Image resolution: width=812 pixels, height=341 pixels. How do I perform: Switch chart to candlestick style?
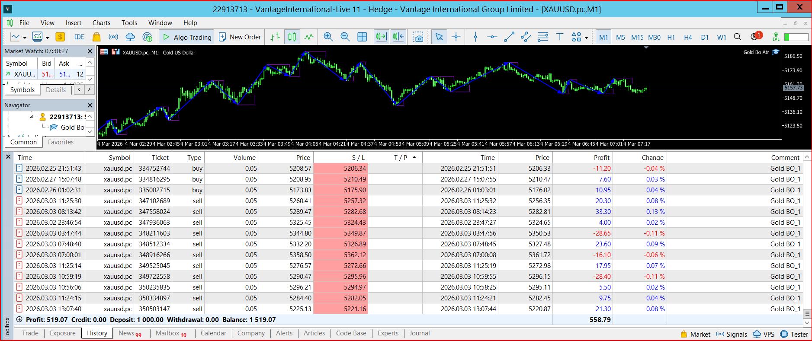(x=292, y=37)
